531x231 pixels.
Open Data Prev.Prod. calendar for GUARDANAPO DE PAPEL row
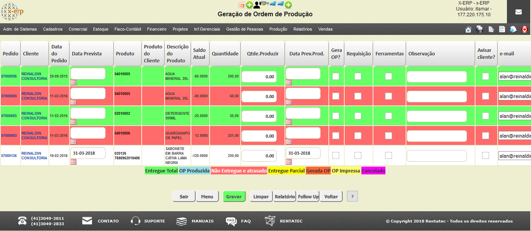[x=289, y=142]
